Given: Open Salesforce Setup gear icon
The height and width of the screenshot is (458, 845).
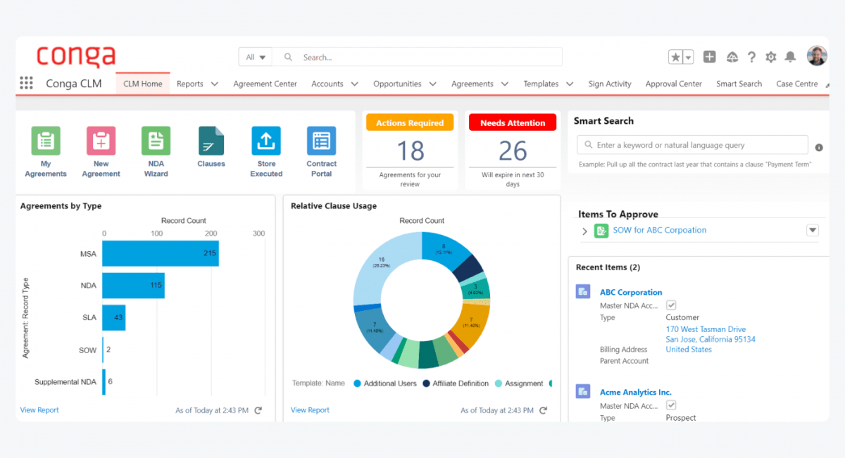Looking at the screenshot, I should pyautogui.click(x=770, y=56).
